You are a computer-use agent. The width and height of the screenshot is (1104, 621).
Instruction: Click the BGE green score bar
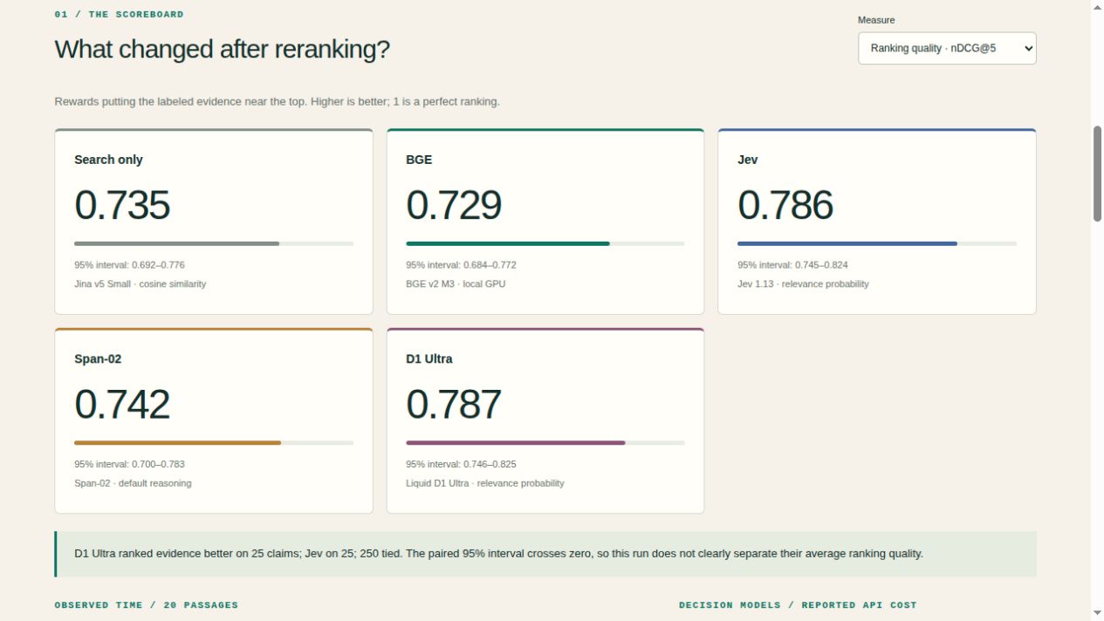coord(545,243)
